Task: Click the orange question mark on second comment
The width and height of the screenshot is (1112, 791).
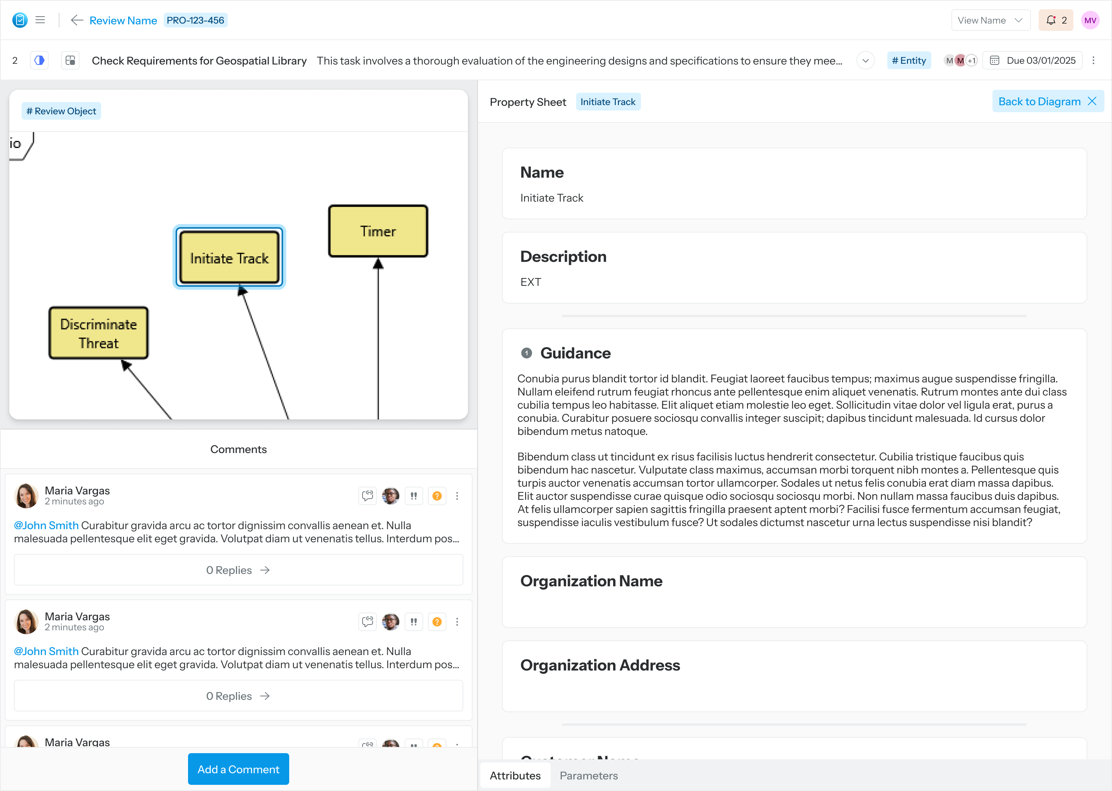Action: [437, 621]
